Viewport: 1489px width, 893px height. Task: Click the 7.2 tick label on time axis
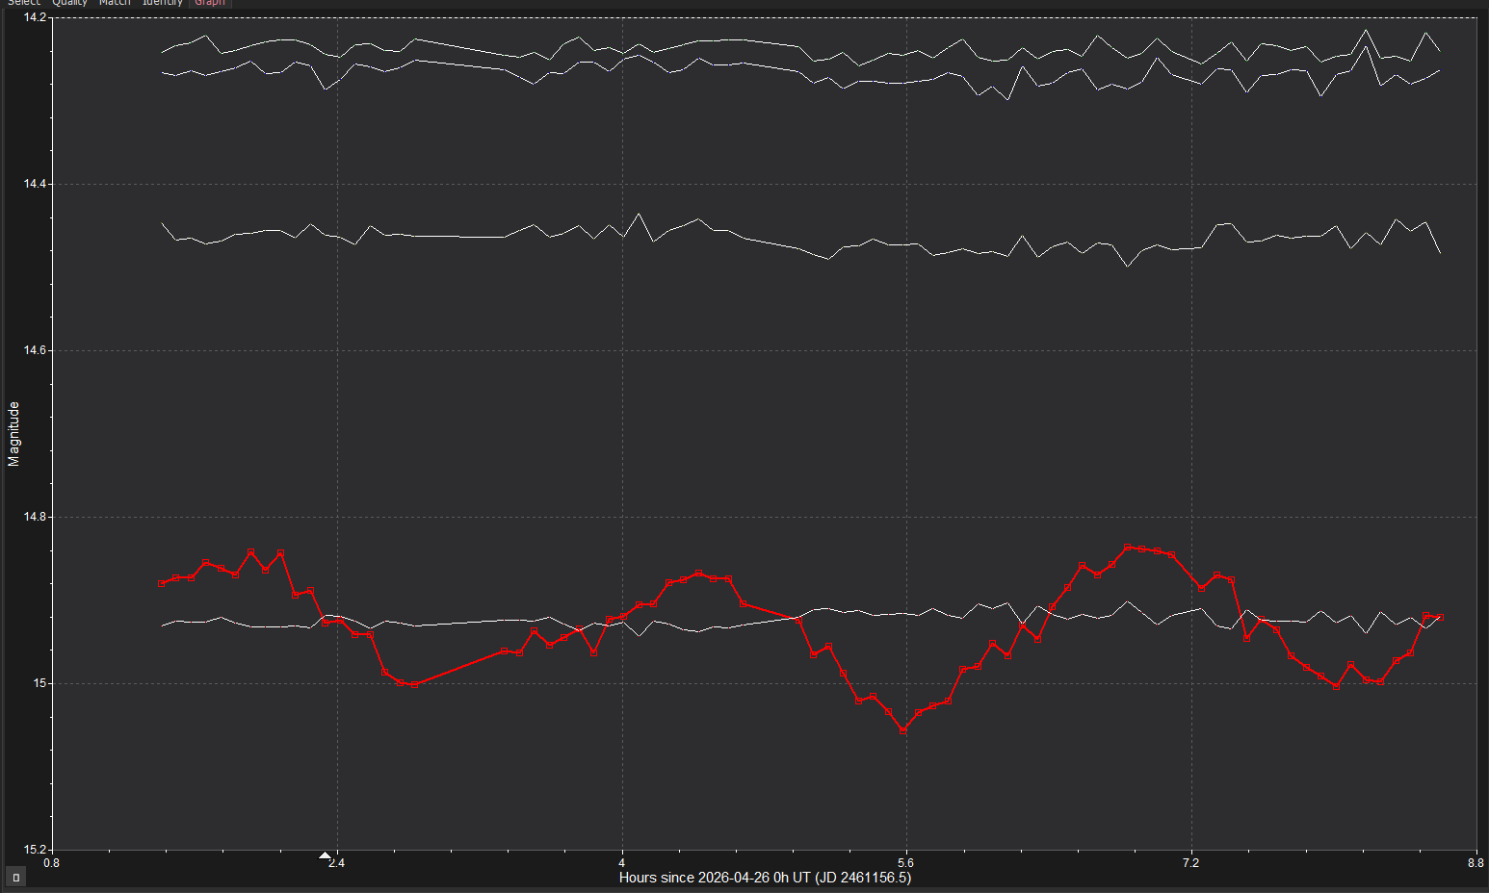click(1190, 863)
